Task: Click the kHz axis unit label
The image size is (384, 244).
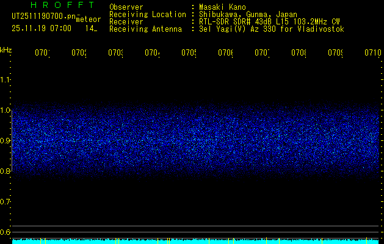Action: tap(6, 49)
